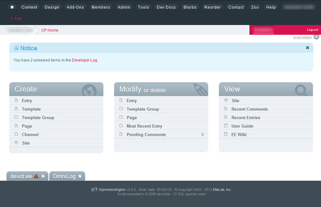Open the Content menu
Image resolution: width=321 pixels, height=207 pixels.
click(x=29, y=8)
